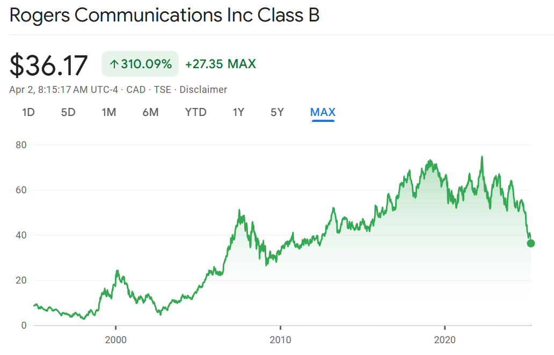554x355 pixels.
Task: Open the Disclaimer link
Action: pos(203,90)
